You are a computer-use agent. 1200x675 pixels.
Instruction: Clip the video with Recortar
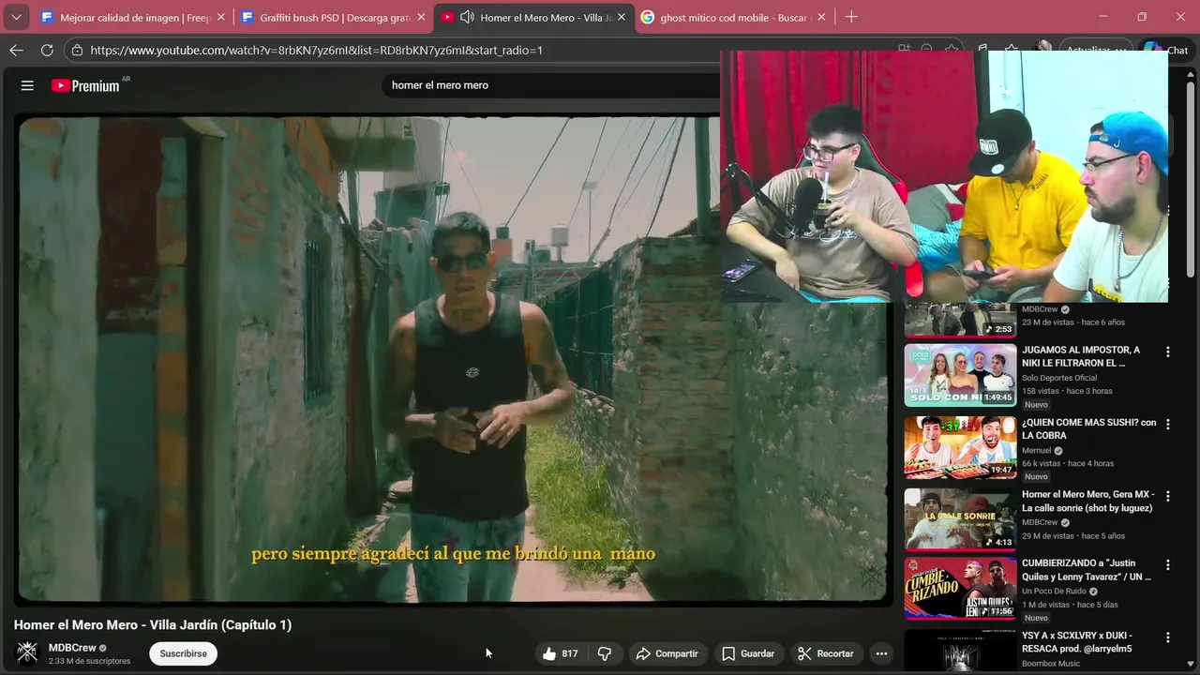825,653
